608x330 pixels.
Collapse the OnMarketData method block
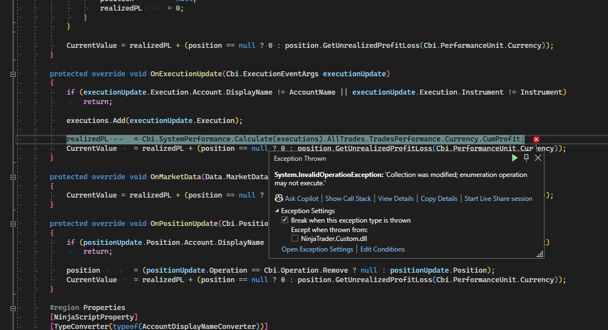13,177
